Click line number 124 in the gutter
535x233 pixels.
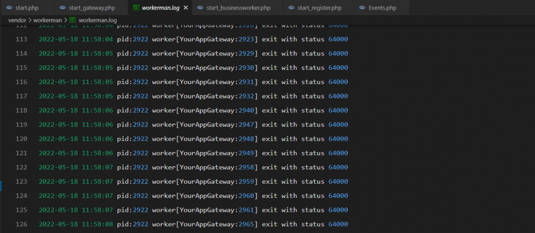pyautogui.click(x=21, y=196)
